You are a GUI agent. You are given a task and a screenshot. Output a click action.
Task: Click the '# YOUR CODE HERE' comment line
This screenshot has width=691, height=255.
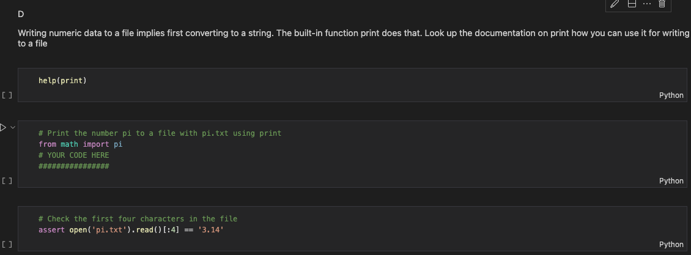coord(73,155)
